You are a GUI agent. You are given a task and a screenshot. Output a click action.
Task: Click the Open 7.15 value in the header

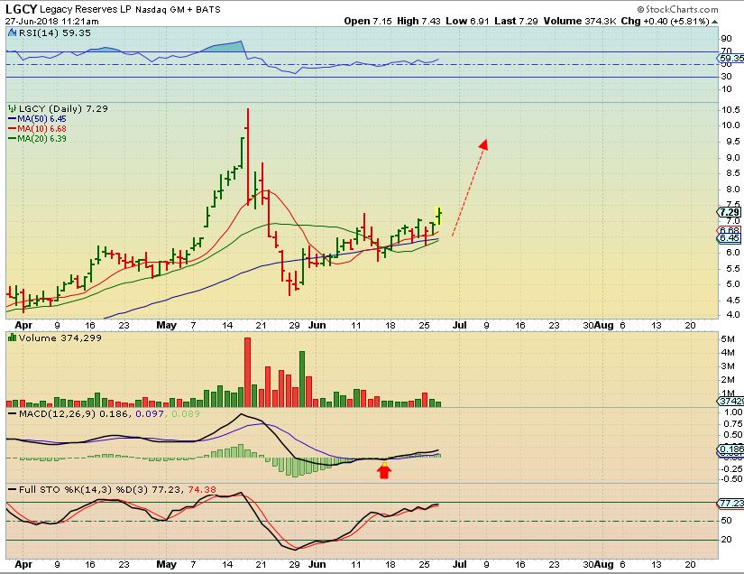368,22
